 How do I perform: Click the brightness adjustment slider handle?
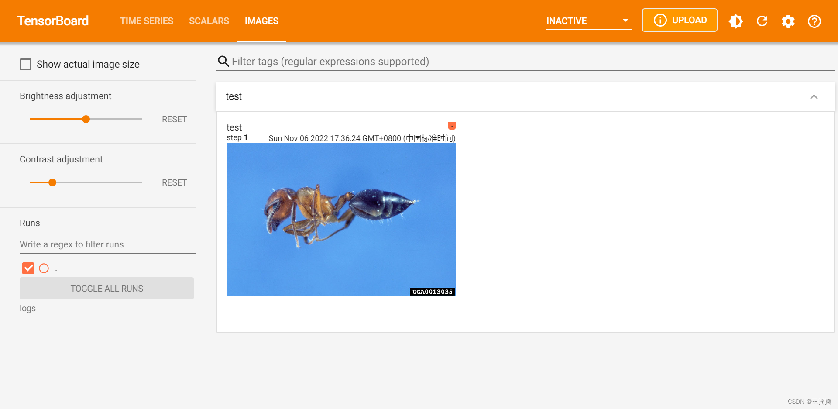pyautogui.click(x=86, y=119)
